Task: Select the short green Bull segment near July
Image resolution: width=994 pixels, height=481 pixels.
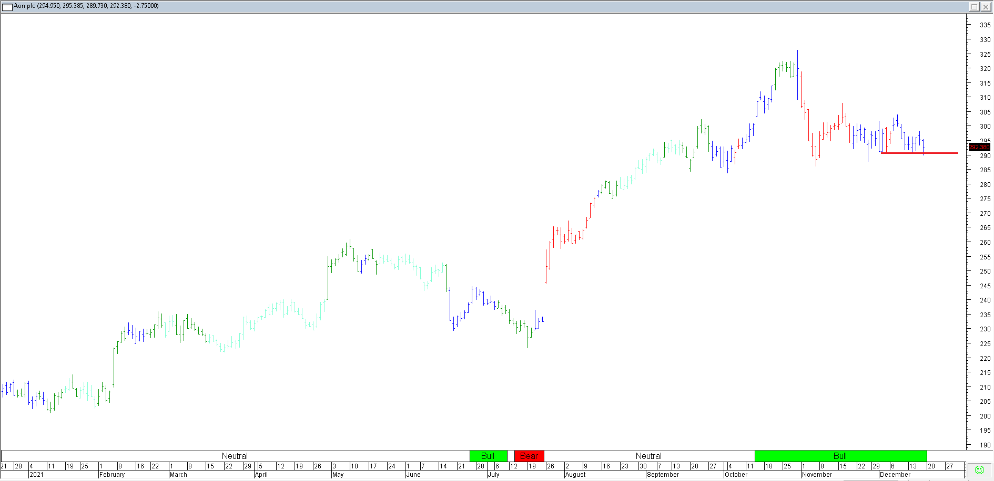Action: coord(488,456)
